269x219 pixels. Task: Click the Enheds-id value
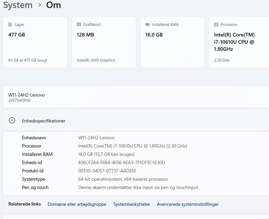click(121, 162)
